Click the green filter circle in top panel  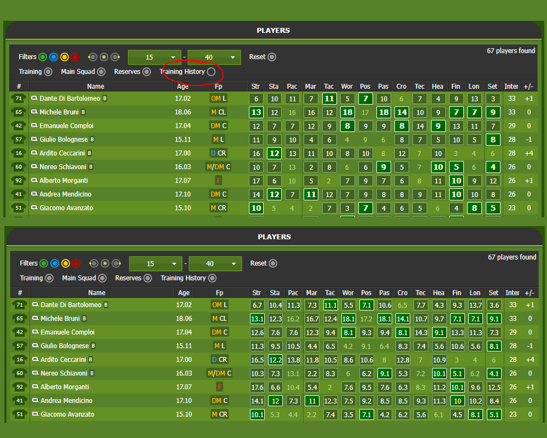click(x=43, y=57)
